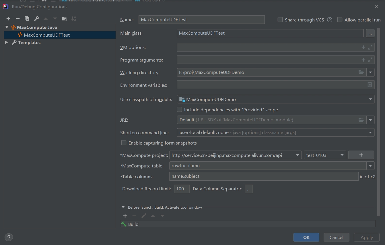Browse for Main class with ellipsis button
Screen dimensions: 385x245
click(x=370, y=33)
